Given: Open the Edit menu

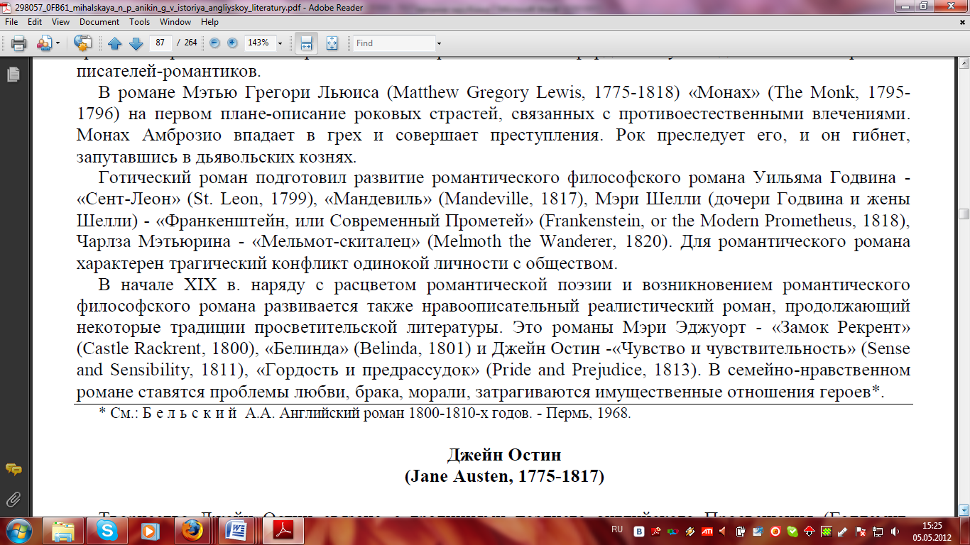Looking at the screenshot, I should tap(35, 22).
